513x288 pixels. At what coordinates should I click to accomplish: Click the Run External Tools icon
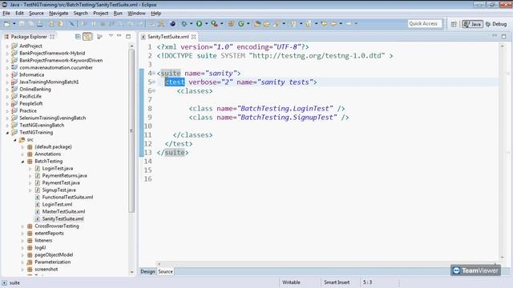[214, 24]
